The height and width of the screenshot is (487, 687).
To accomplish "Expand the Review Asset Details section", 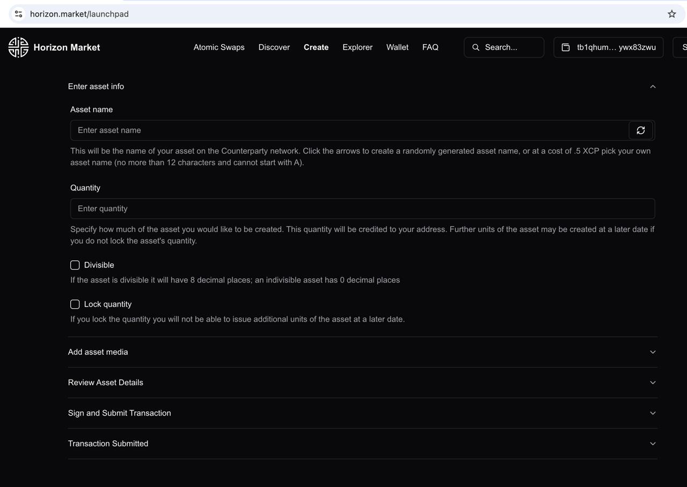I will pyautogui.click(x=653, y=383).
